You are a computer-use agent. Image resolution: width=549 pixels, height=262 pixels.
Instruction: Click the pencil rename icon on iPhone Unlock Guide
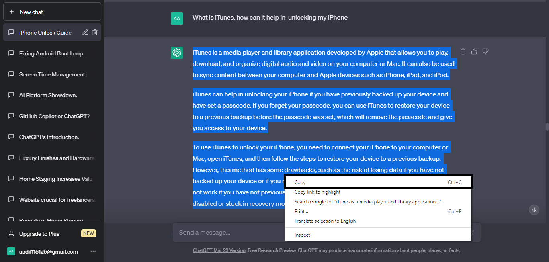pyautogui.click(x=85, y=33)
